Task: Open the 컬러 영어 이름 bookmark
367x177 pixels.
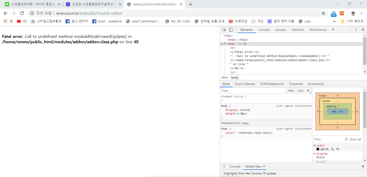Action: 281,21
